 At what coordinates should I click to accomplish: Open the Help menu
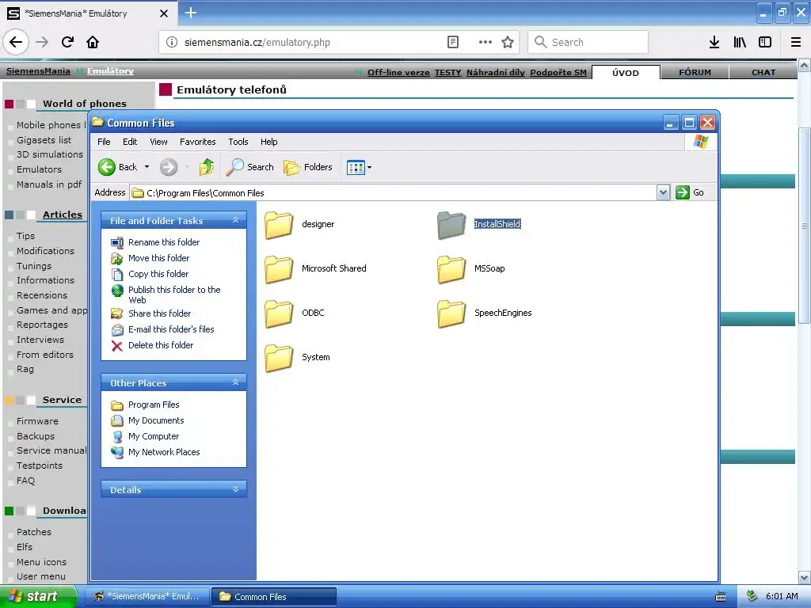click(x=269, y=142)
